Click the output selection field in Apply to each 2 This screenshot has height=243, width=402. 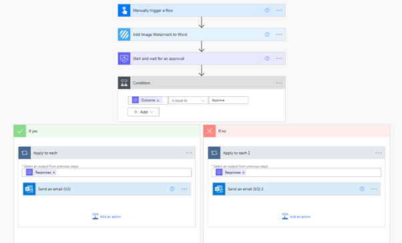click(x=296, y=172)
